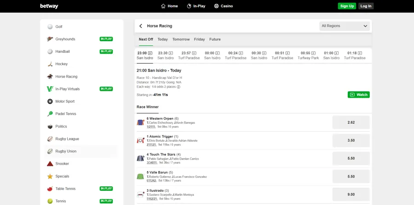Bet on Ilustrado at 9.00
The height and width of the screenshot is (205, 414).
point(351,194)
